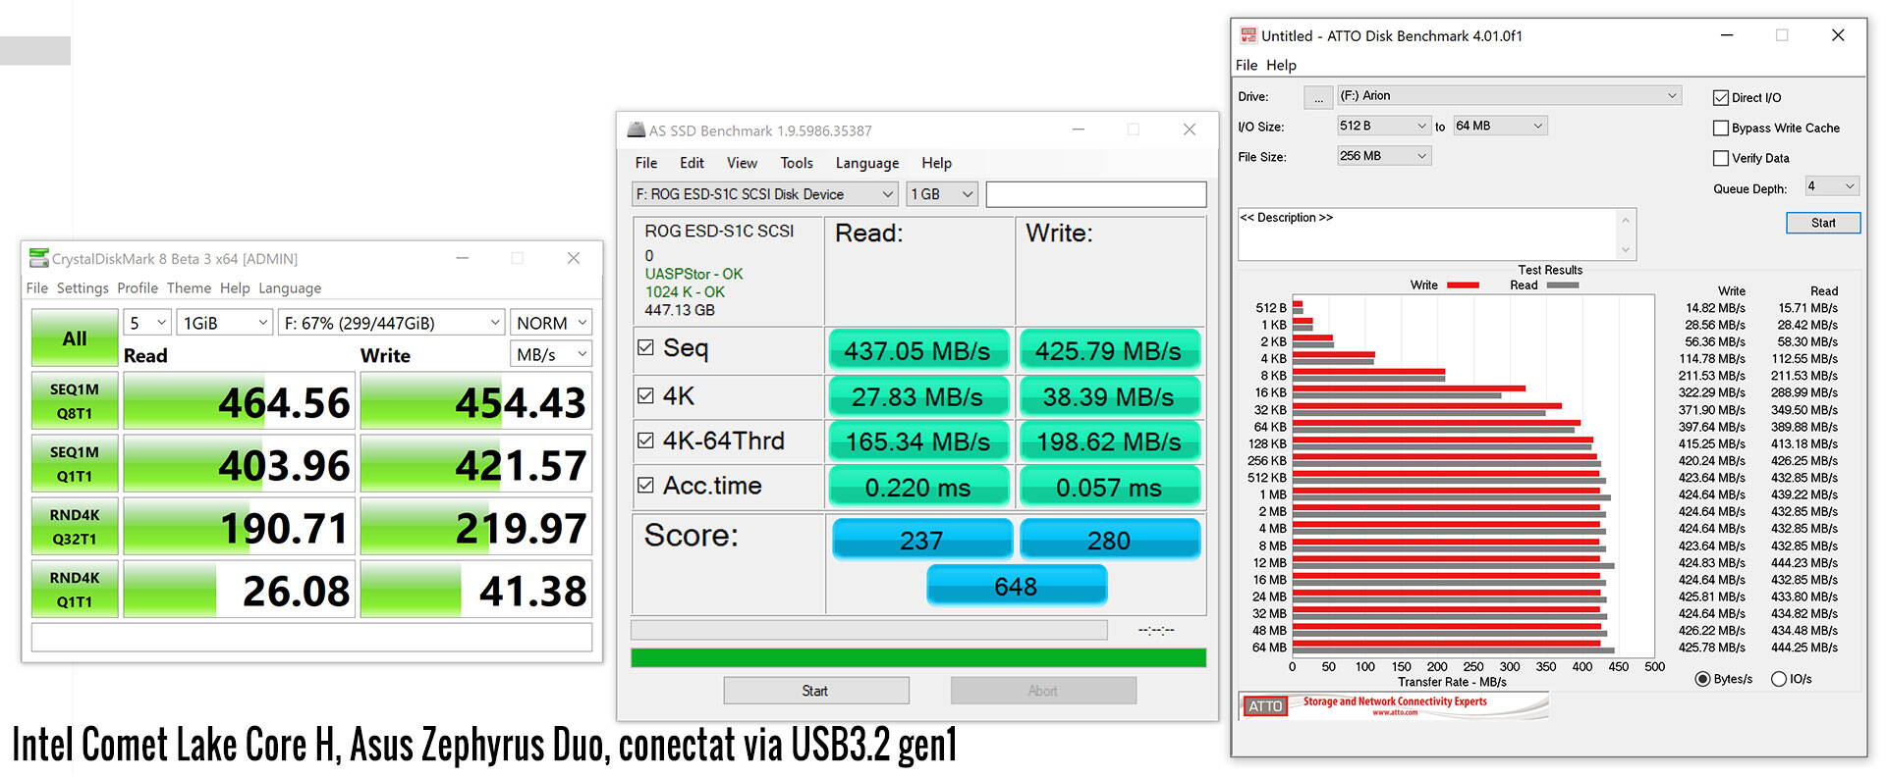Open the Profile menu in CrystalDiskMark
The width and height of the screenshot is (1886, 778).
click(x=138, y=288)
